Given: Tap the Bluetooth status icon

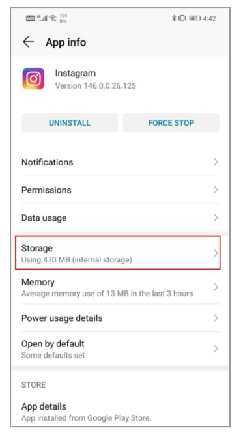Looking at the screenshot, I should pyautogui.click(x=173, y=18).
